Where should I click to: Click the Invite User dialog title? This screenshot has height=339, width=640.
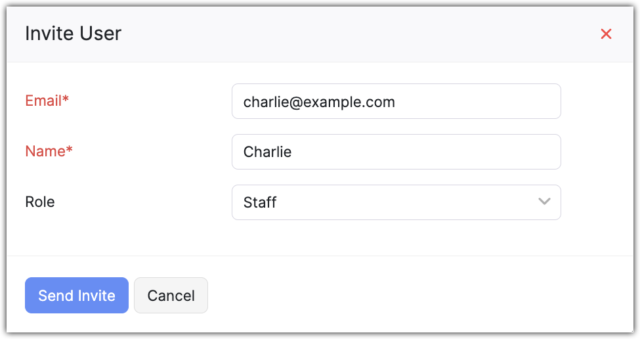[x=73, y=34]
